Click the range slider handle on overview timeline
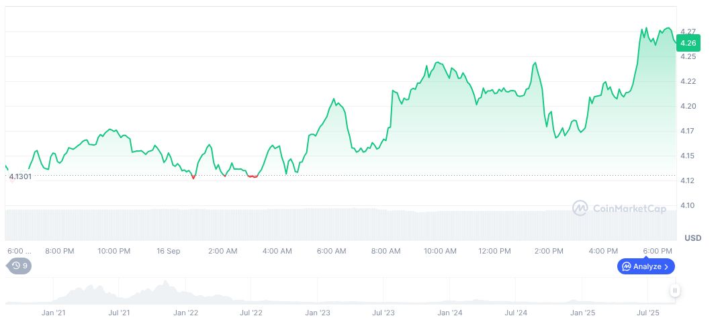This screenshot has height=320, width=720. click(x=674, y=290)
